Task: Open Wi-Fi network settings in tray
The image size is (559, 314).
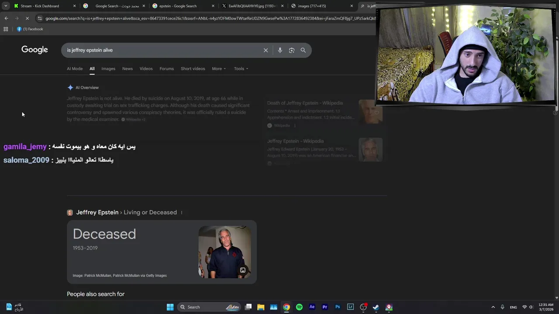Action: pos(524,307)
